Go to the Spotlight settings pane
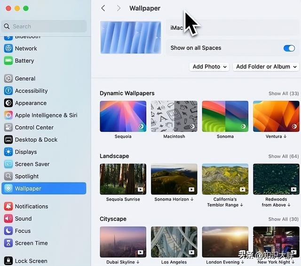This screenshot has height=266, width=301. [27, 177]
